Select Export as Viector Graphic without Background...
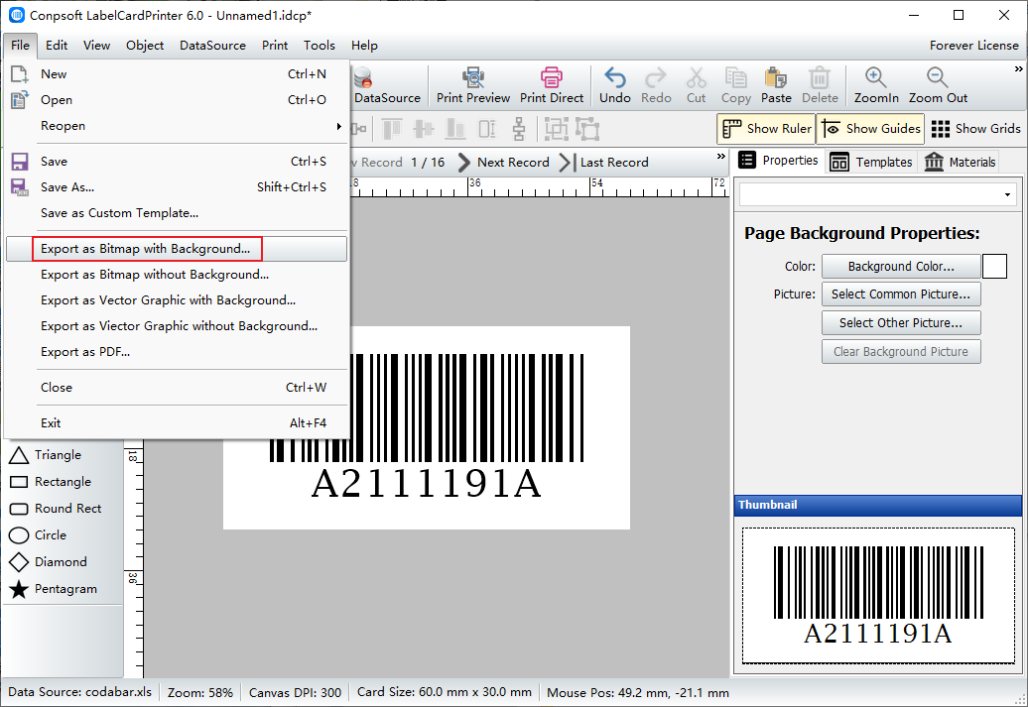 176,326
